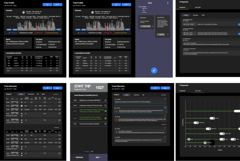Close Notes panel with the right chevron
This screenshot has width=240, height=161.
click(x=168, y=2)
